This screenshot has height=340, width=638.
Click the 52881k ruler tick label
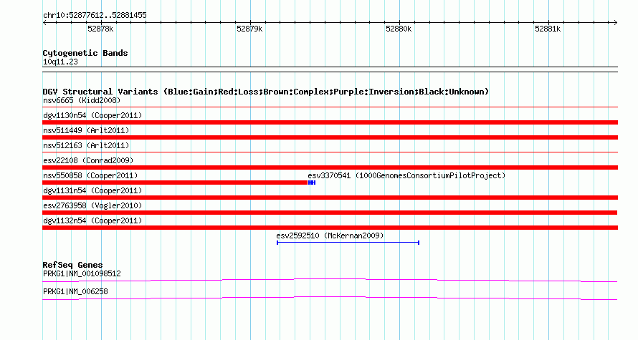[548, 29]
